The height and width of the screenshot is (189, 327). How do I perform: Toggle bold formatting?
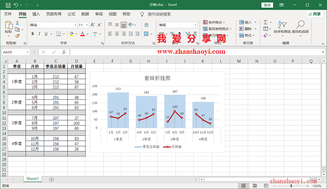tap(33, 34)
